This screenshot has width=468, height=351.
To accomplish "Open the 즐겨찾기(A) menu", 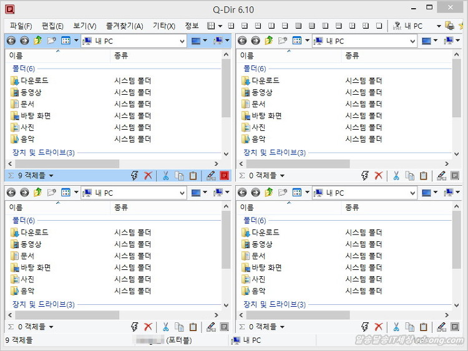I will (x=124, y=26).
